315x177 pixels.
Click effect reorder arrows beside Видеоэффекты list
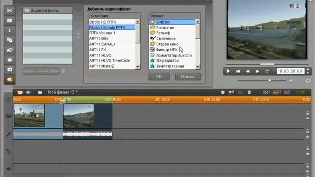pyautogui.click(x=78, y=36)
